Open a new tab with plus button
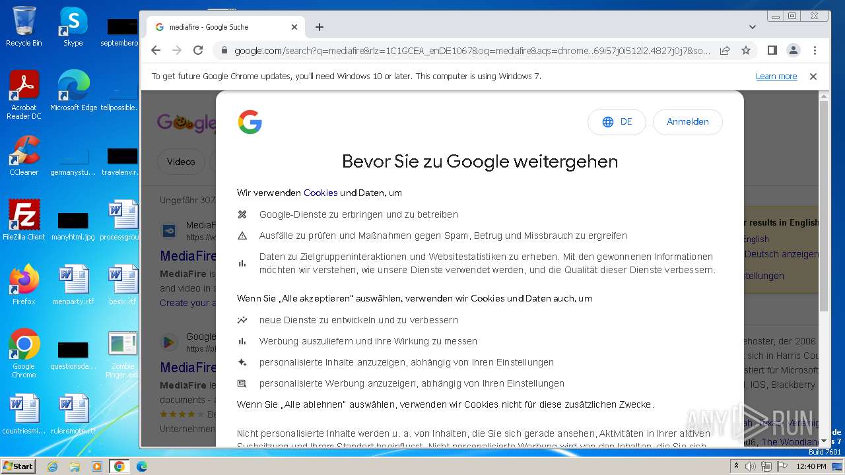This screenshot has width=845, height=475. point(320,27)
